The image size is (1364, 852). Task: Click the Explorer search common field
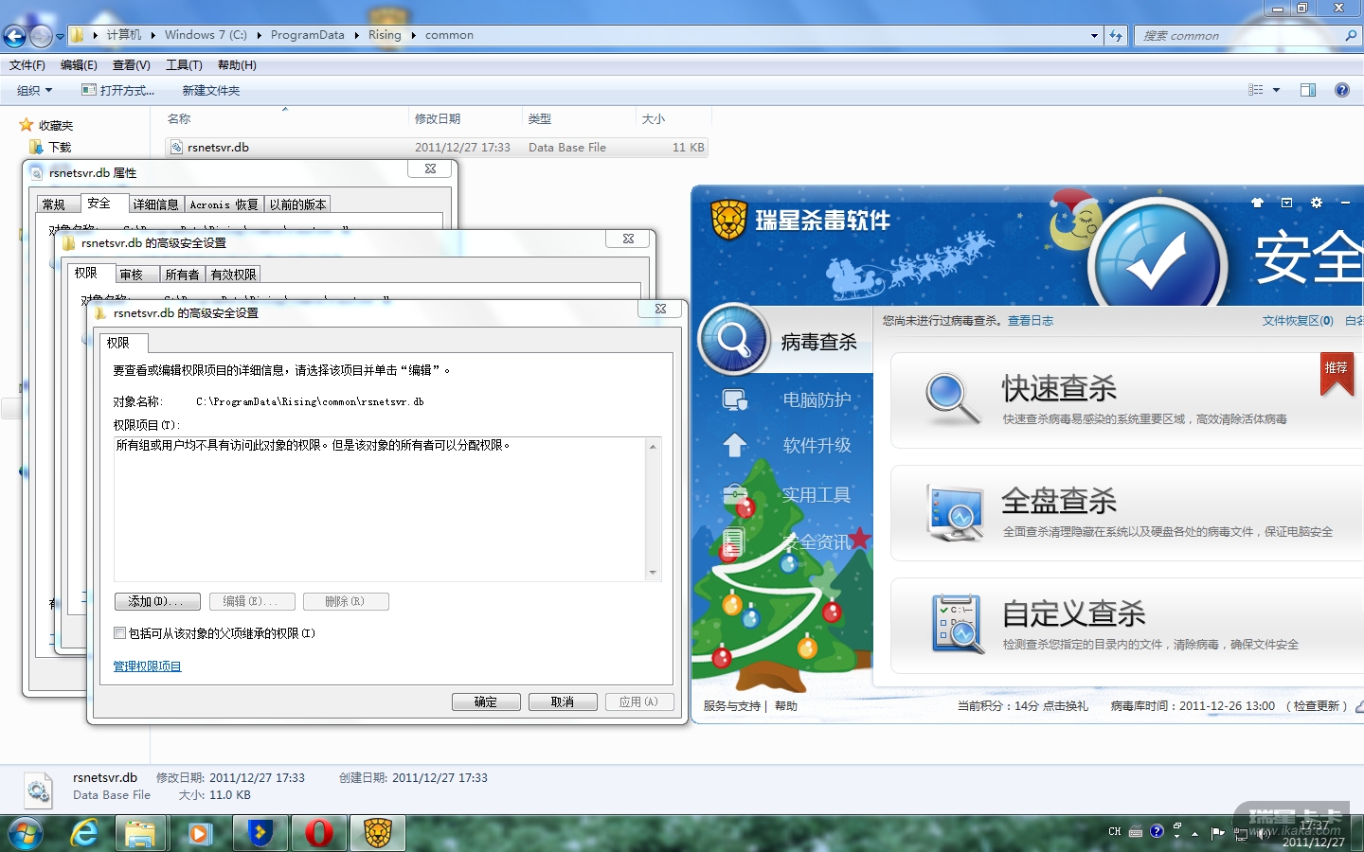[1239, 36]
